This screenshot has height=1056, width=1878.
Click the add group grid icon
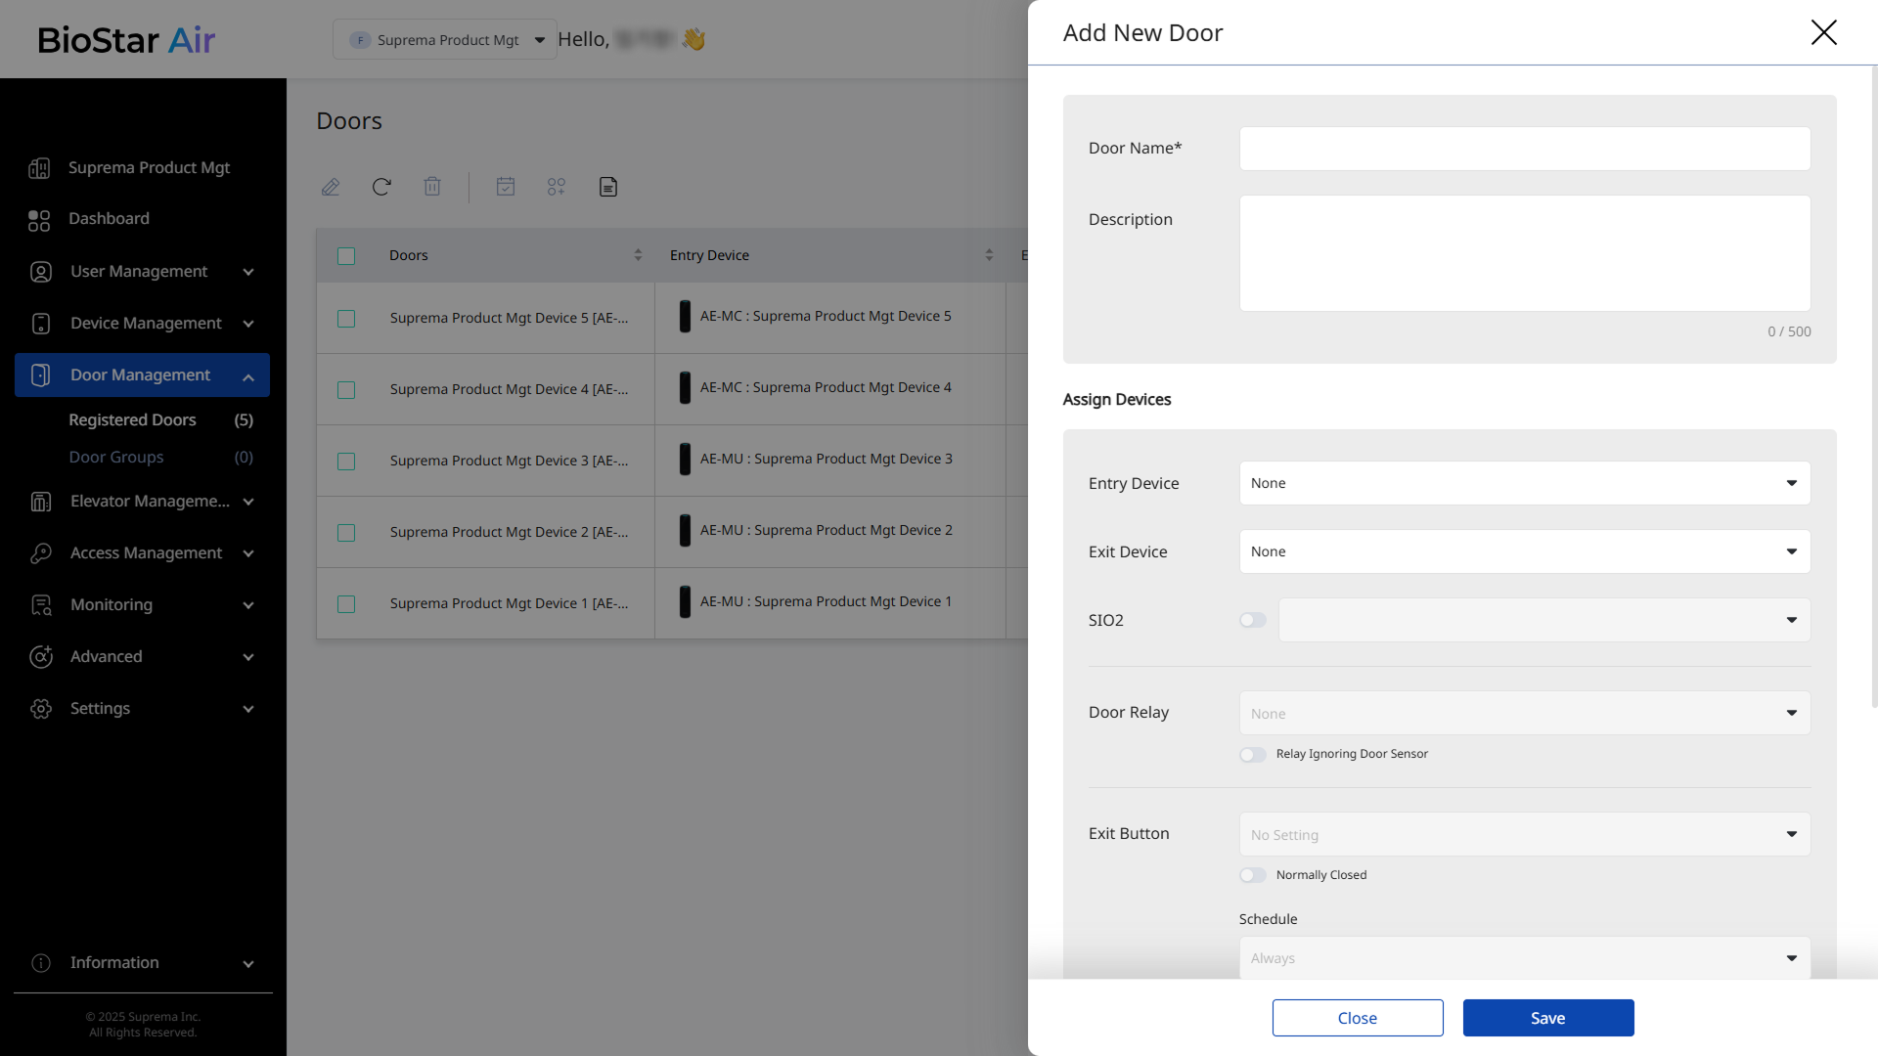coord(557,187)
